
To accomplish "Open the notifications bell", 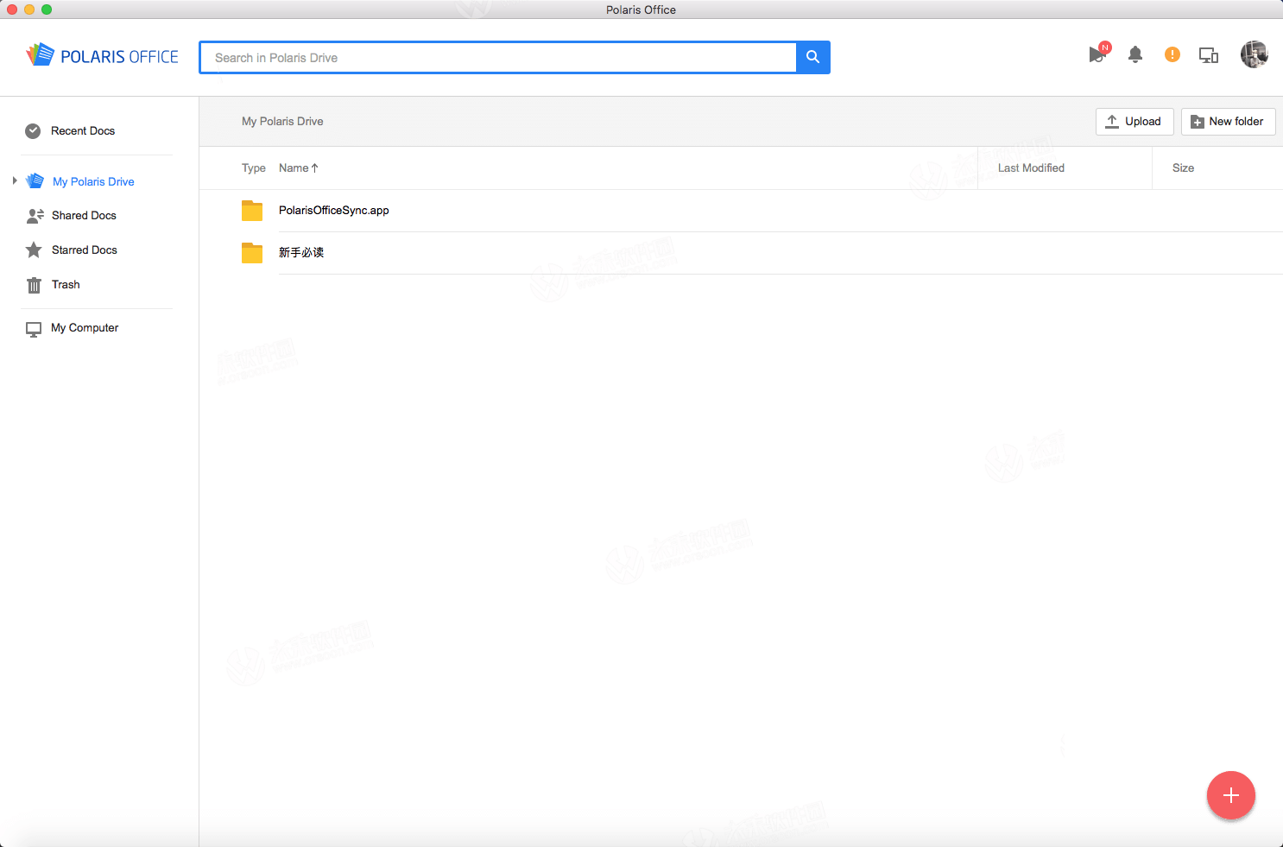I will [1135, 54].
